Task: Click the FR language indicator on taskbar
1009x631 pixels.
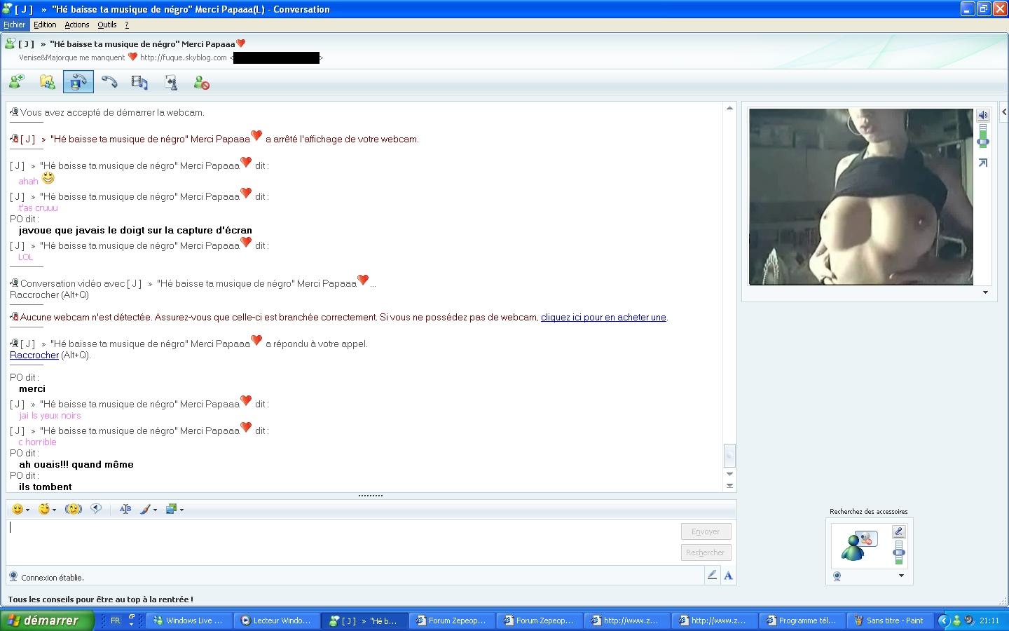Action: [x=115, y=620]
